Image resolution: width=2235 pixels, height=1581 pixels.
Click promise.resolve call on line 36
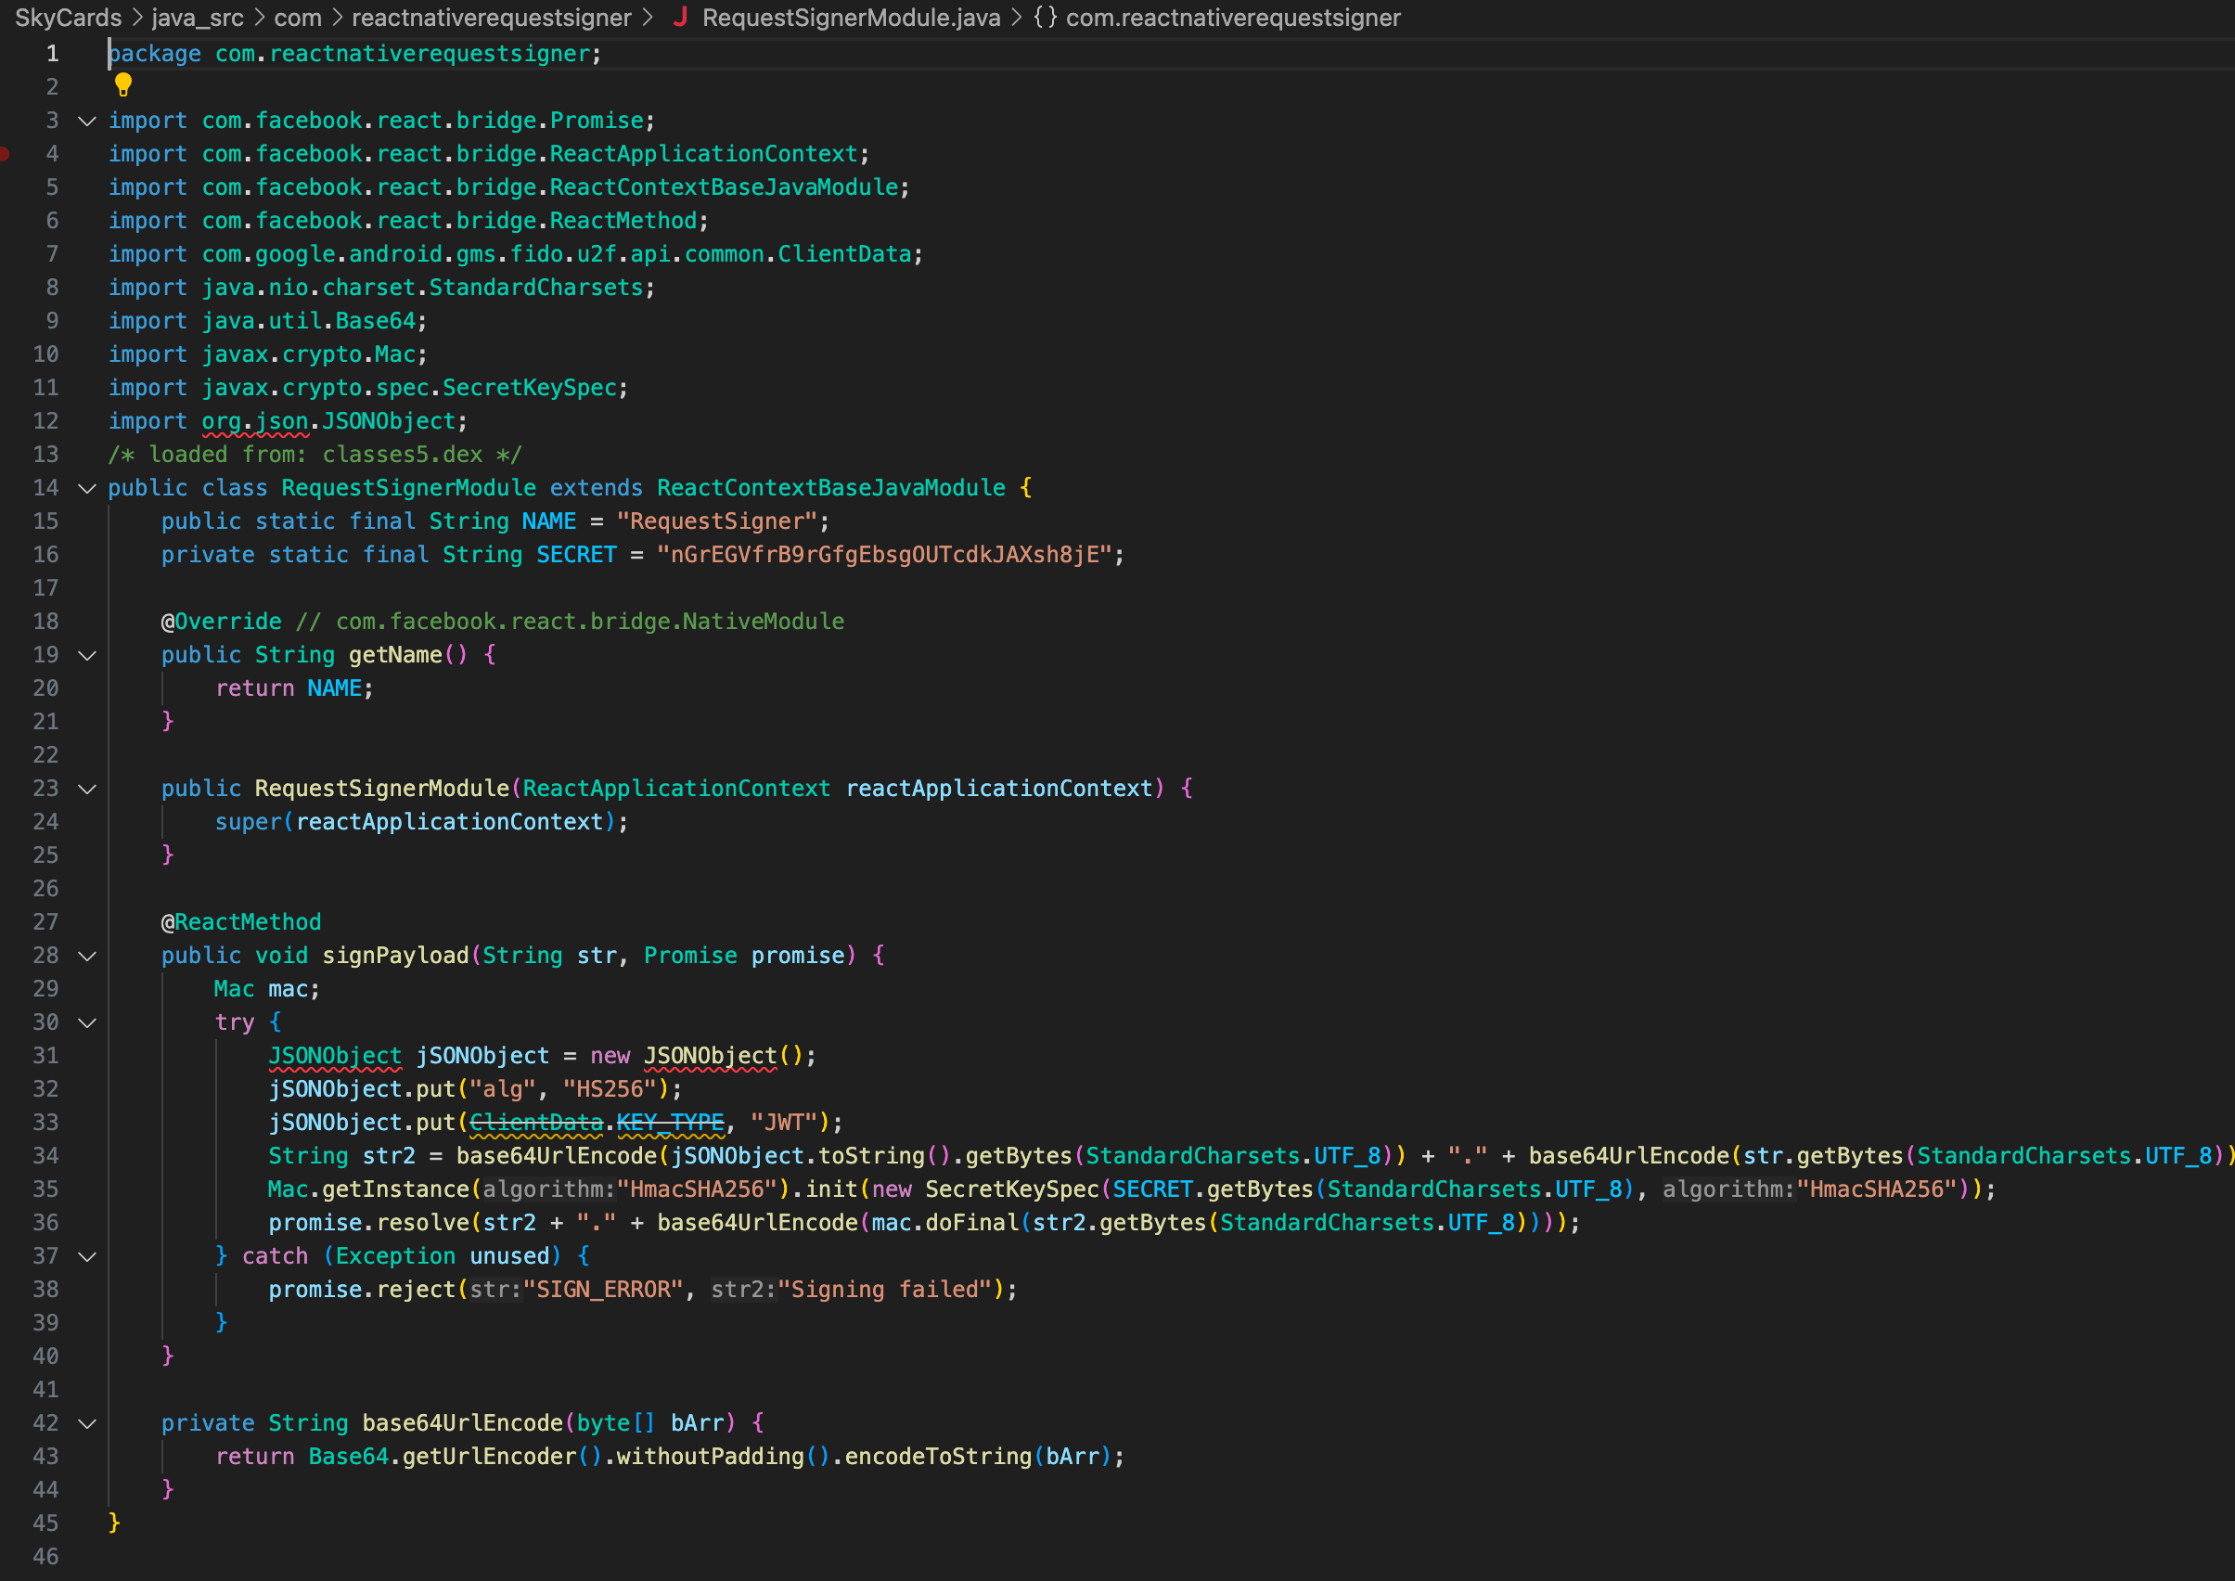pyautogui.click(x=369, y=1223)
